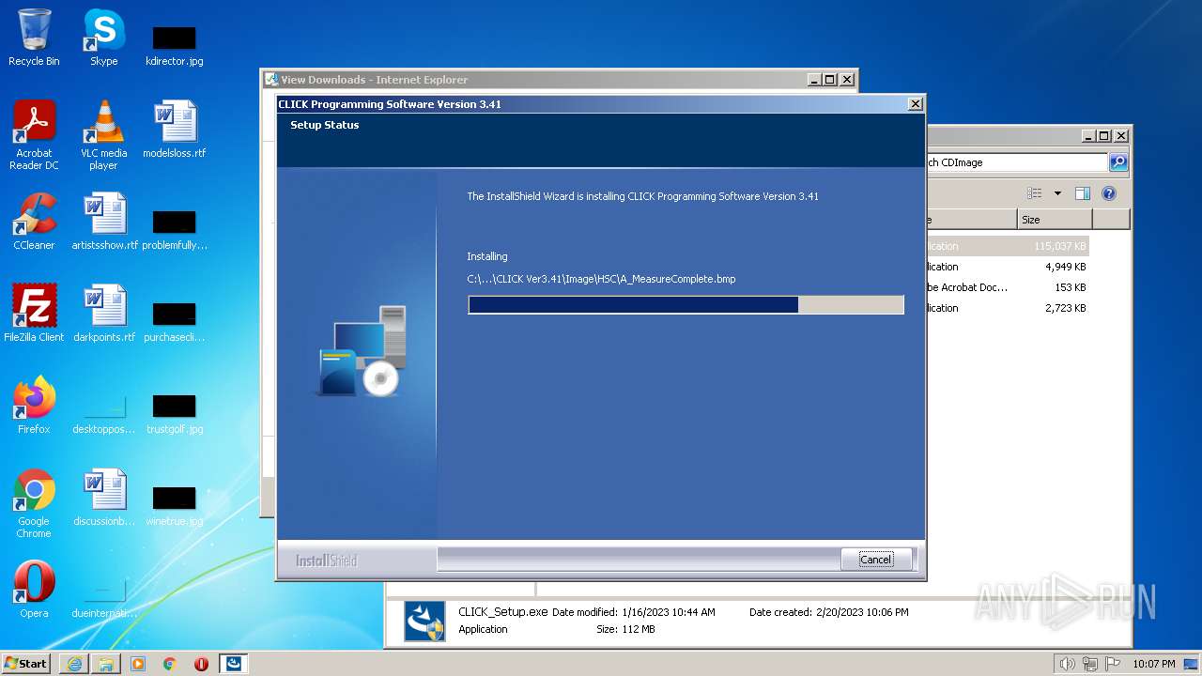The width and height of the screenshot is (1202, 676).
Task: Open Windows Explorer from the taskbar
Action: 106,664
